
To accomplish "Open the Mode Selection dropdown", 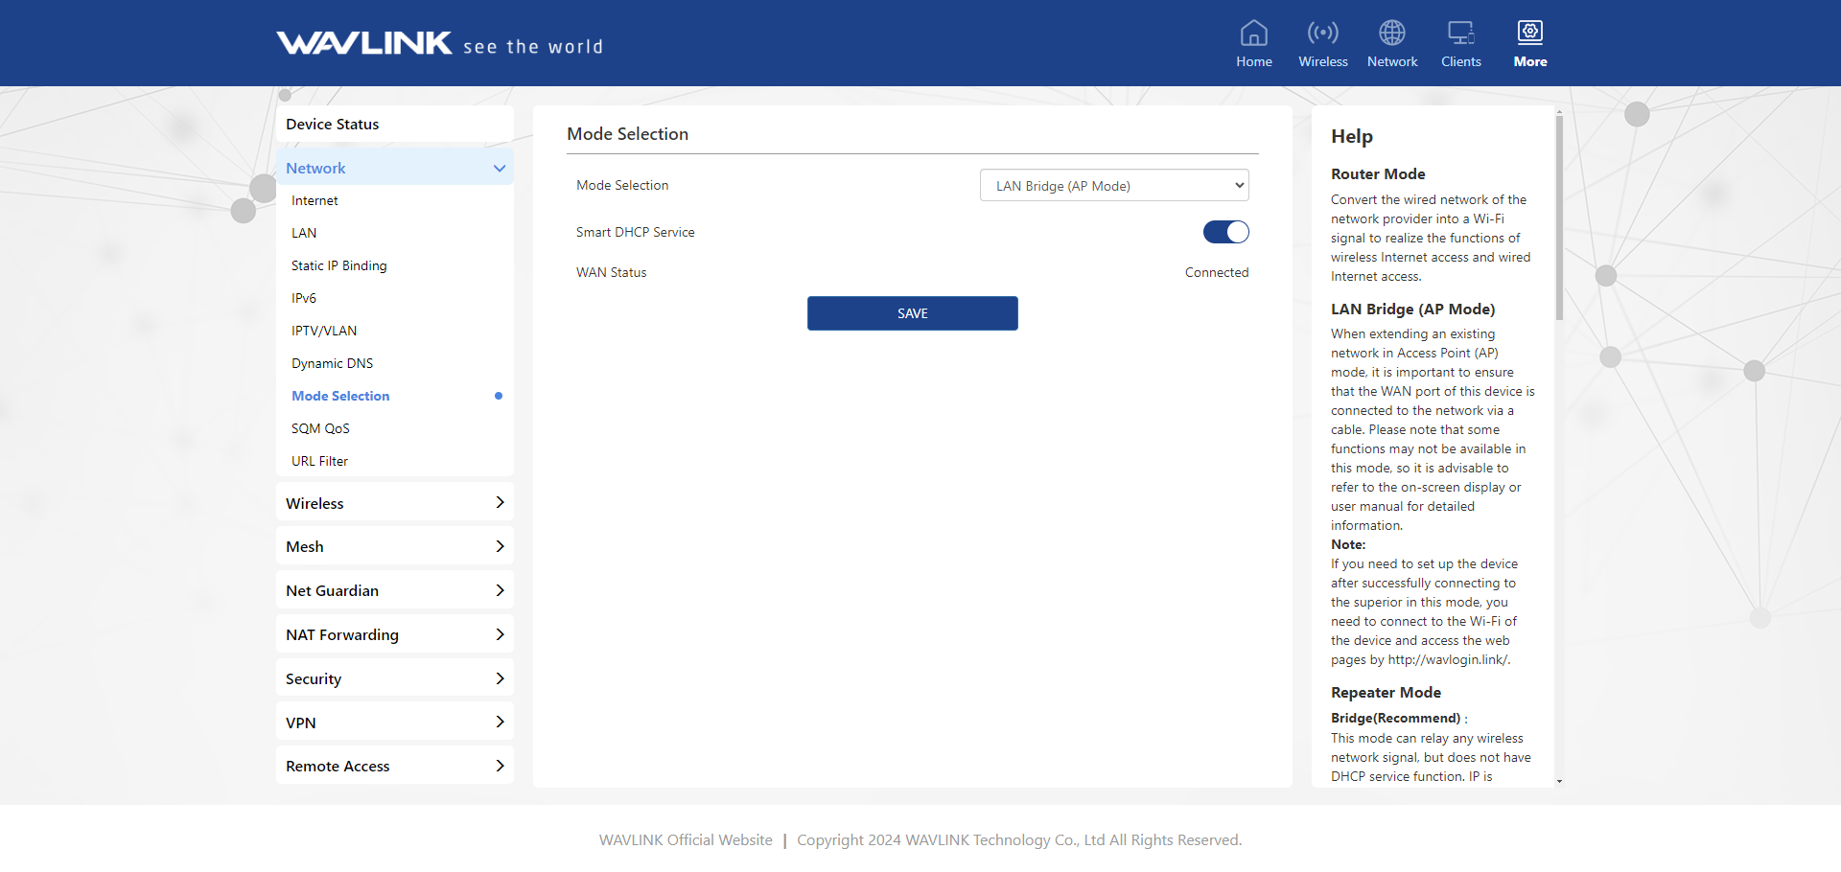I will tap(1113, 186).
